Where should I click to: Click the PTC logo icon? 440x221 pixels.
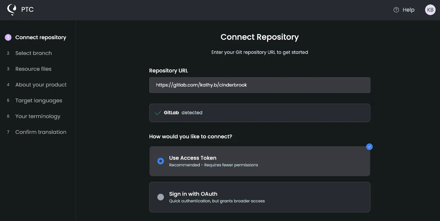[x=12, y=10]
